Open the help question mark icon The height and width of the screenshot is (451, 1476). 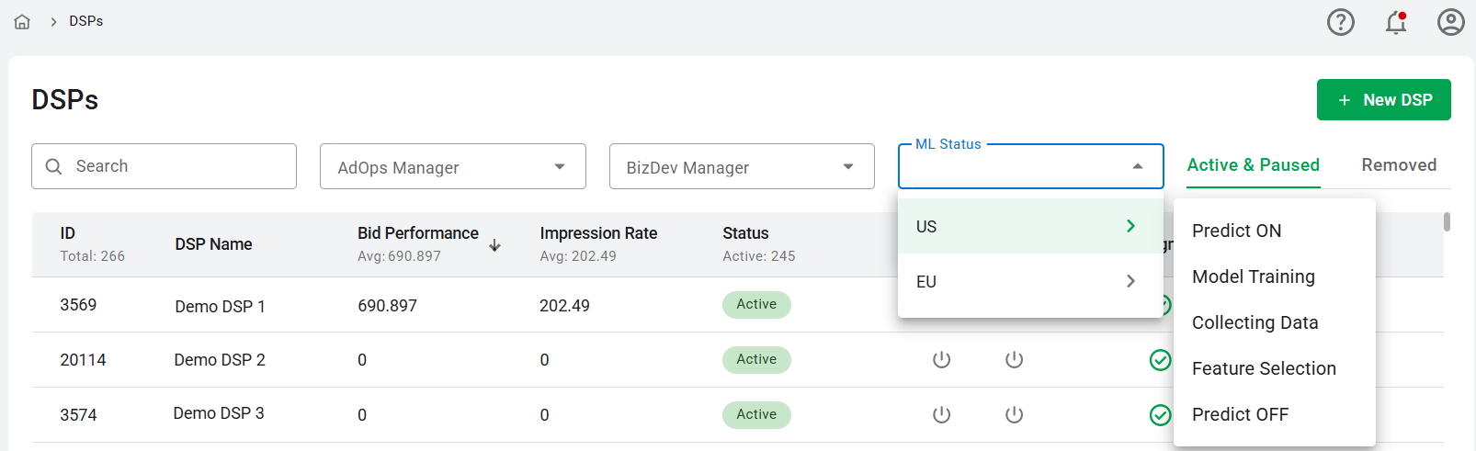pos(1340,22)
